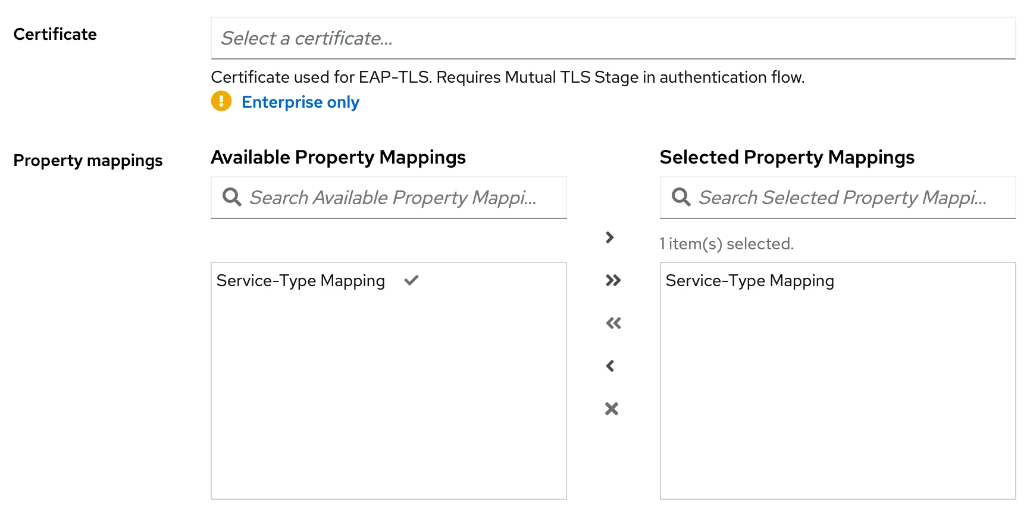Click the magnifier icon in the Selected search box
The width and height of the screenshot is (1027, 520).
681,197
